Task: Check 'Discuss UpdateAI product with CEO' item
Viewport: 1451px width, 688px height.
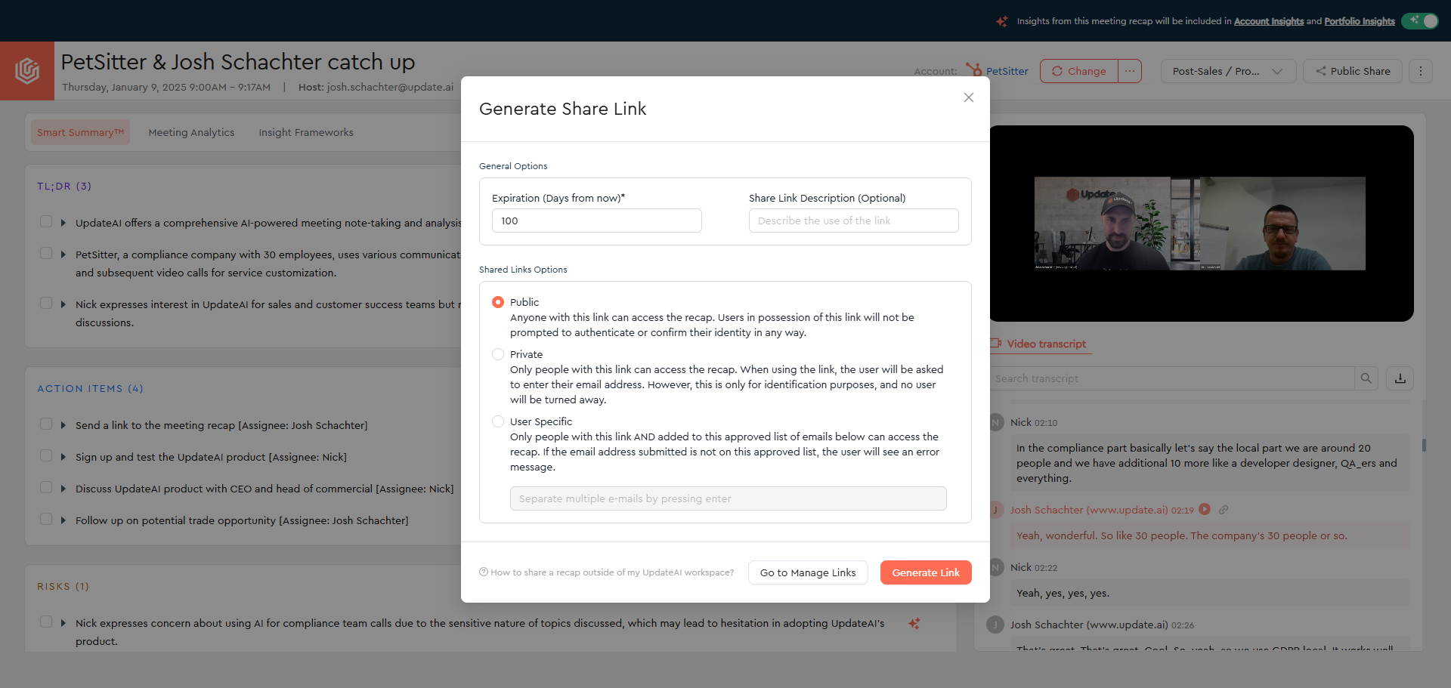Action: pyautogui.click(x=46, y=488)
